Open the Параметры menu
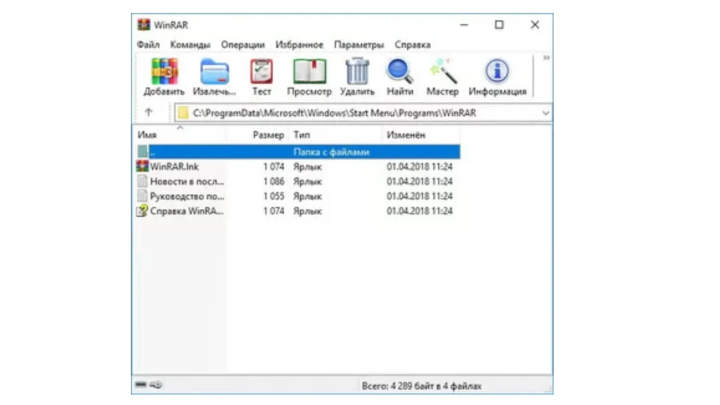Viewport: 720px width, 405px height. pos(359,44)
